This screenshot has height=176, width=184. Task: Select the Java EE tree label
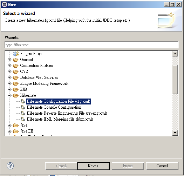(x=27, y=131)
